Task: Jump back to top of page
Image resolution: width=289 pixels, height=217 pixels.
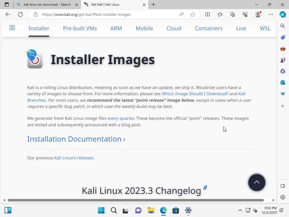Action: pyautogui.click(x=257, y=182)
